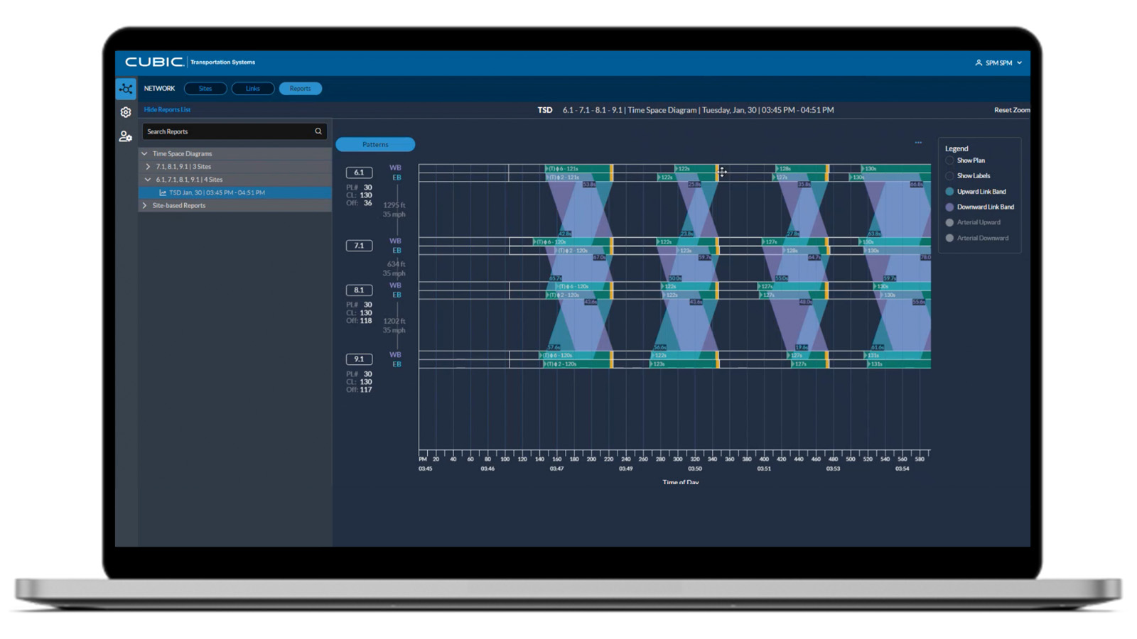
Task: Click Hide Reports List
Action: (168, 109)
